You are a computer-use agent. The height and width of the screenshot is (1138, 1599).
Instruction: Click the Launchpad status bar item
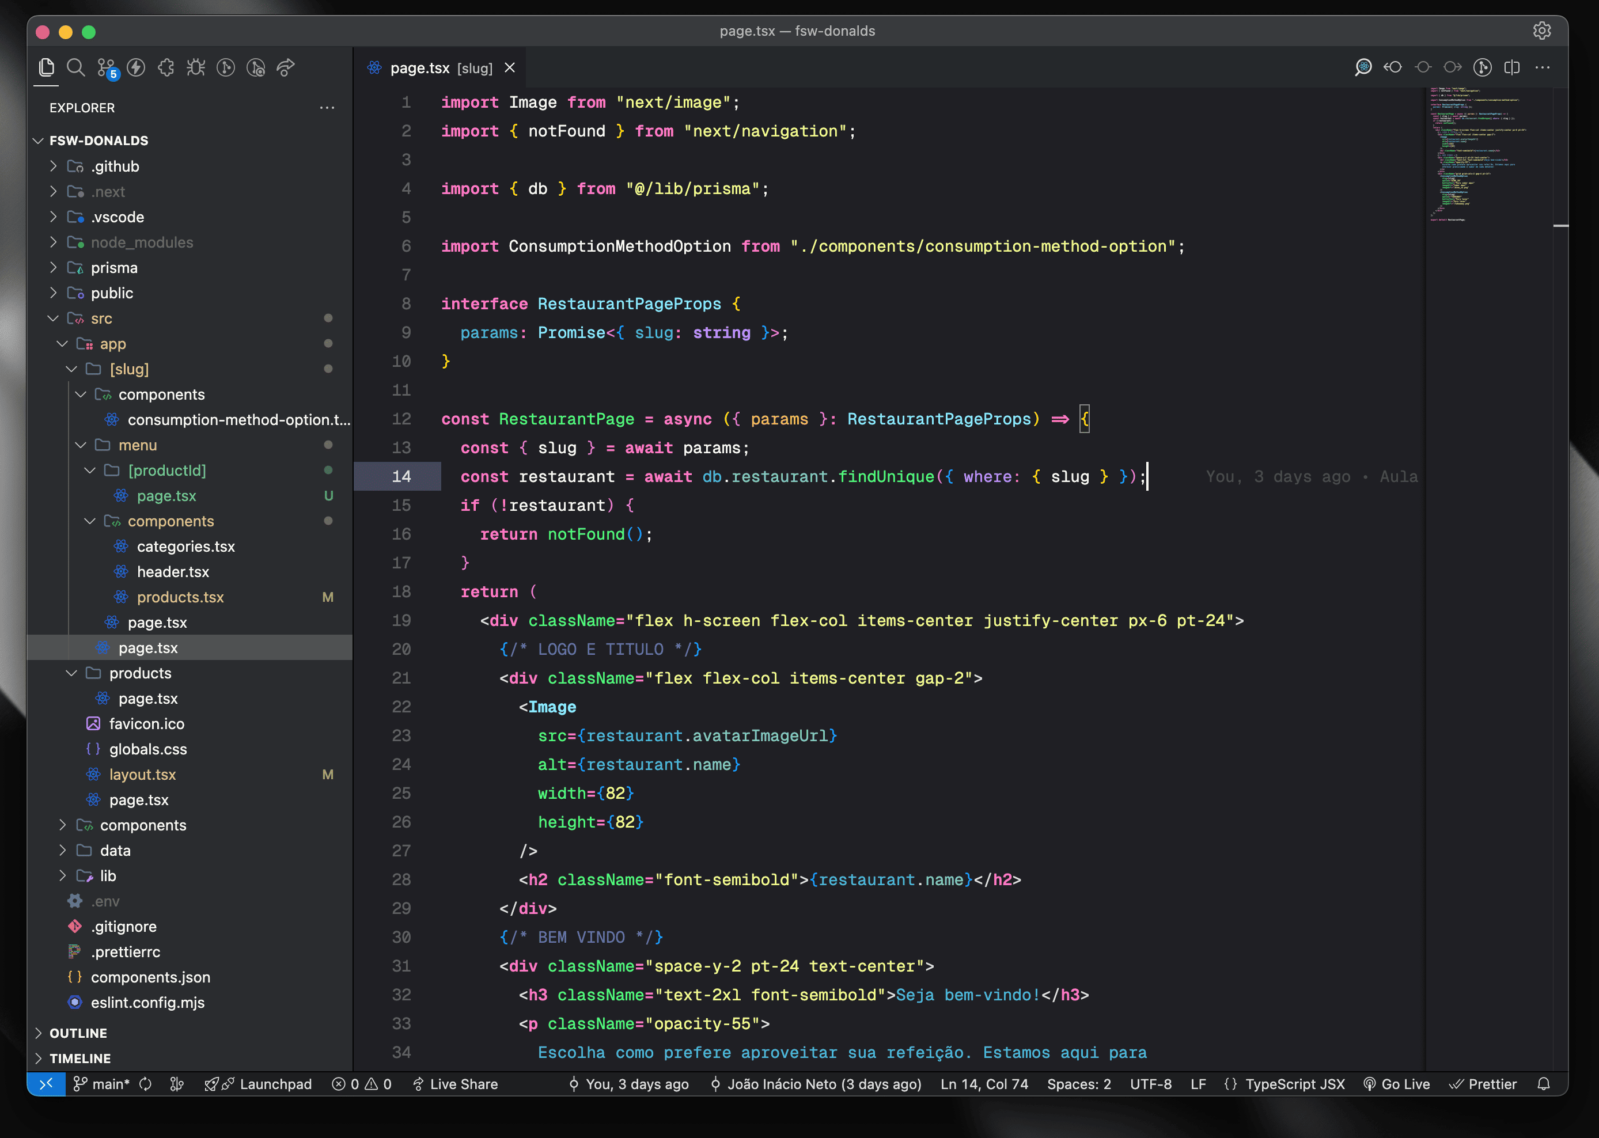coord(258,1084)
